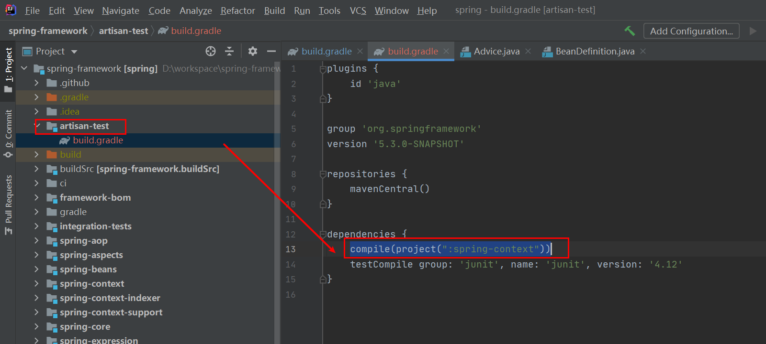Expand the buildSrc module
Image resolution: width=766 pixels, height=344 pixels.
tap(36, 169)
